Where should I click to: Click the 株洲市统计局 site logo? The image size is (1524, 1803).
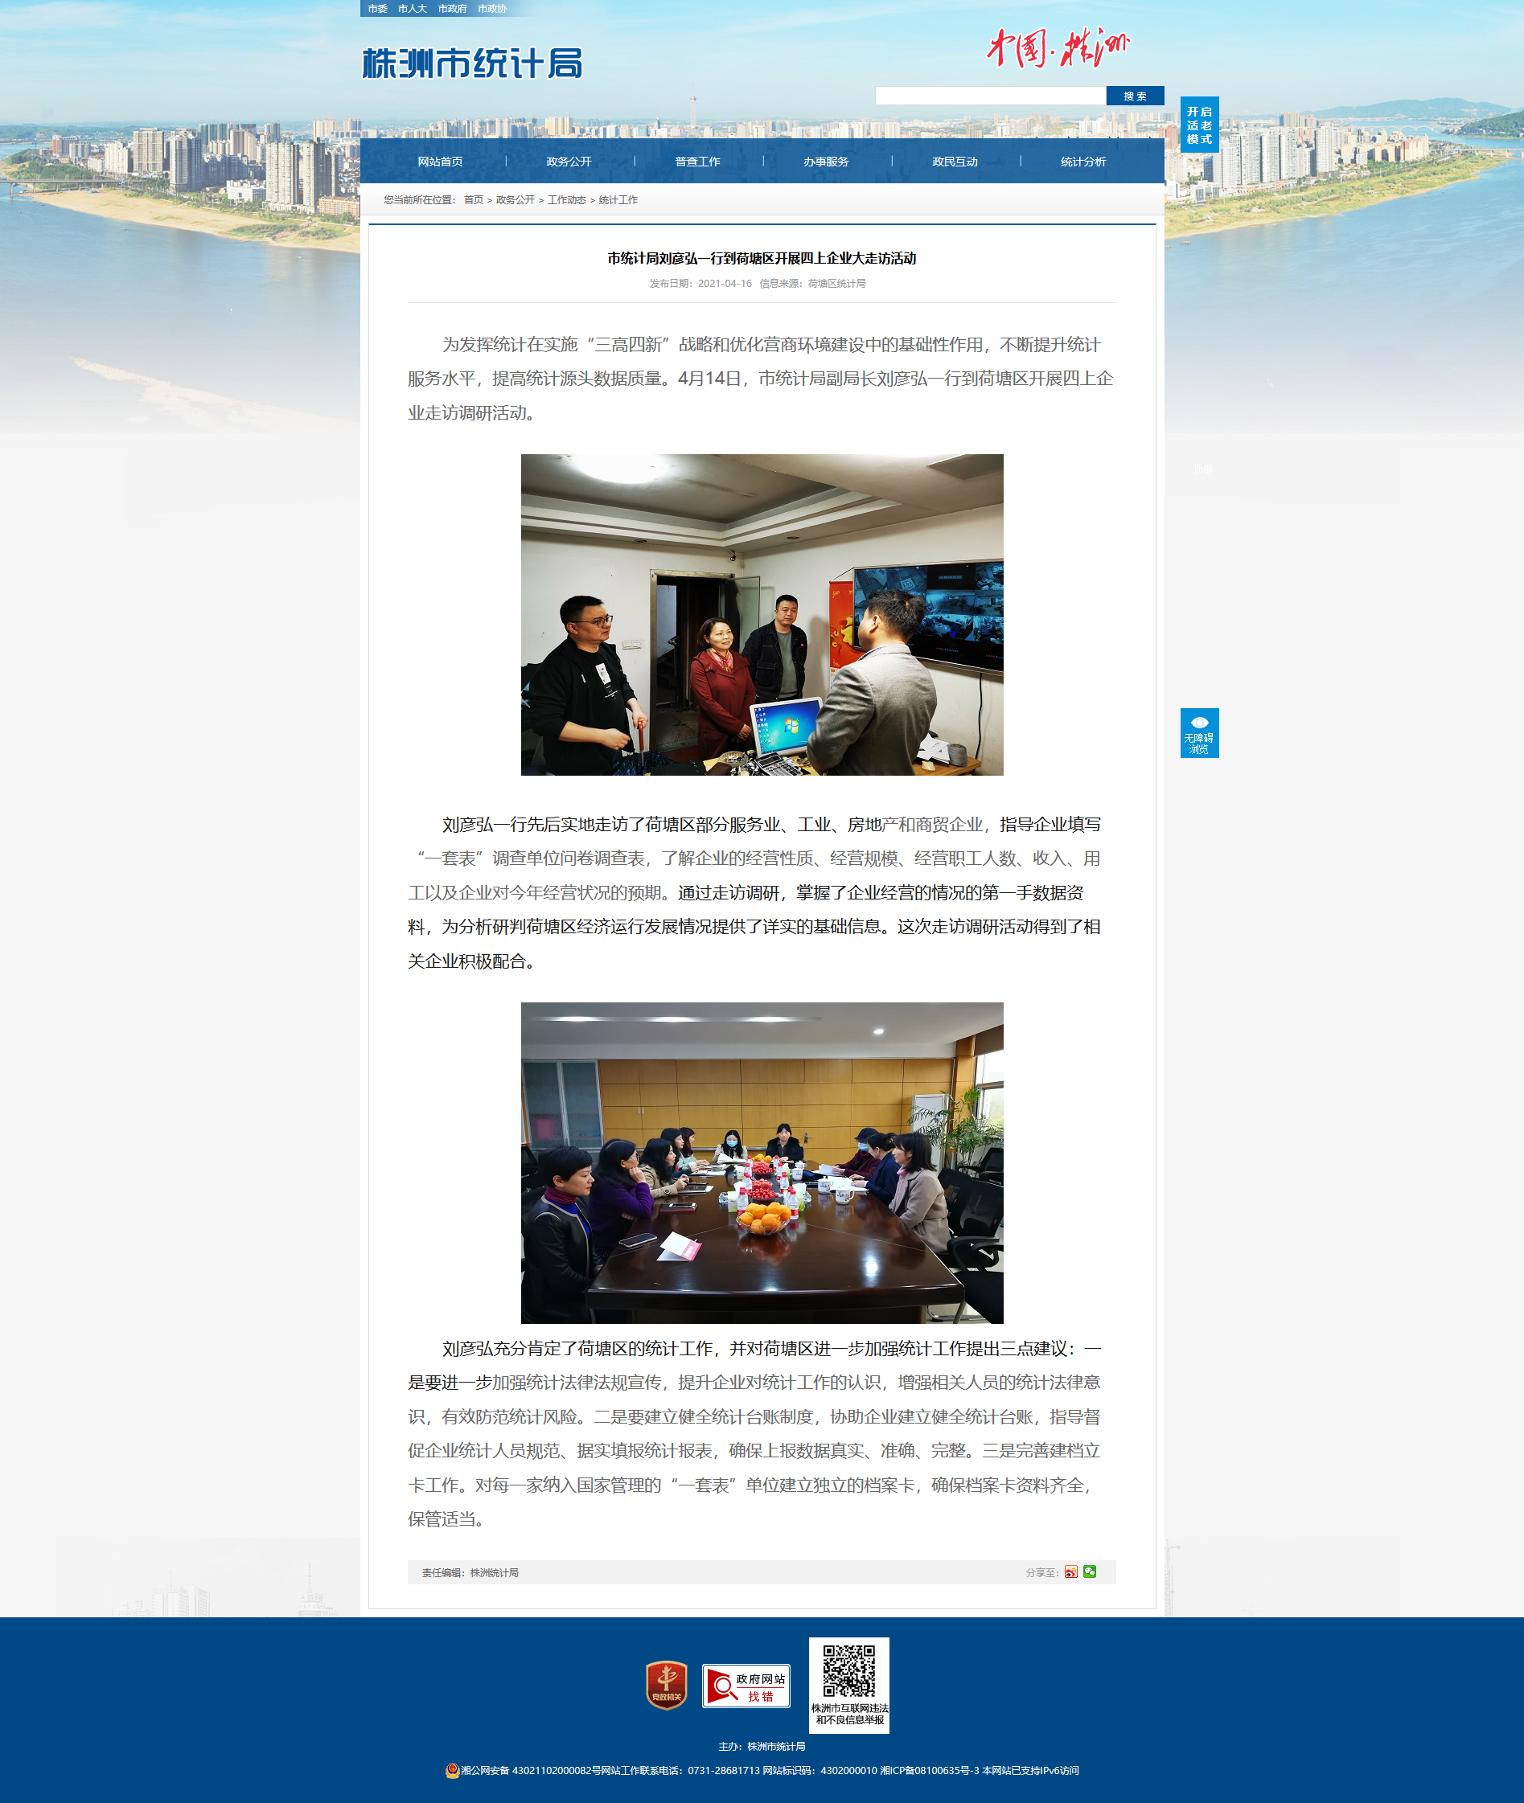472,63
